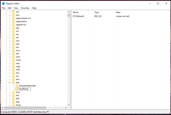Click the (Default) string value icon

pos(74,16)
